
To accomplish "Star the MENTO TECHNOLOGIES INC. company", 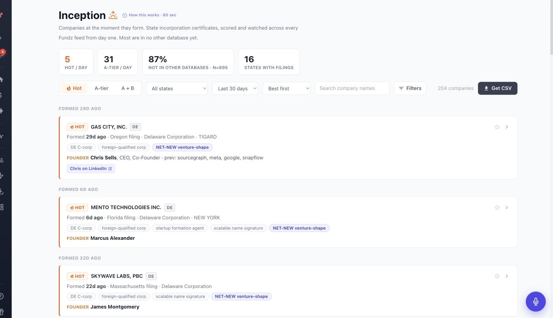I will coord(497,208).
